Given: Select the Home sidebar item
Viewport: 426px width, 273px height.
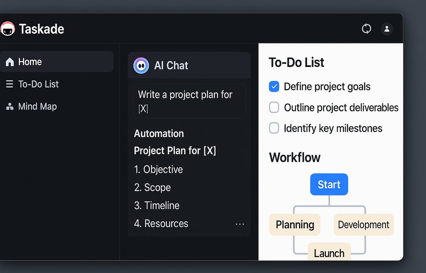Looking at the screenshot, I should pyautogui.click(x=56, y=62).
